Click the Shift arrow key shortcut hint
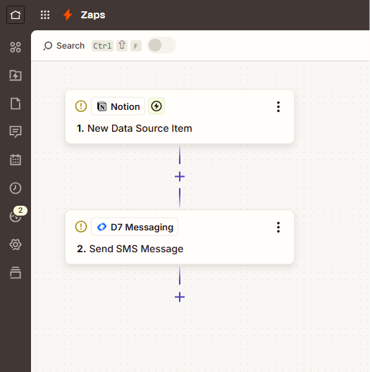This screenshot has width=370, height=372. [122, 46]
